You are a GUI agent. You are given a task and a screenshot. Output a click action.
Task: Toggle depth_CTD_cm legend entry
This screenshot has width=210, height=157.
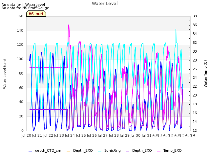(x=45, y=150)
